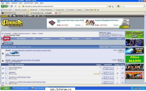The width and height of the screenshot is (146, 91).
Task: Open the Members thread
Action: tap(12, 72)
